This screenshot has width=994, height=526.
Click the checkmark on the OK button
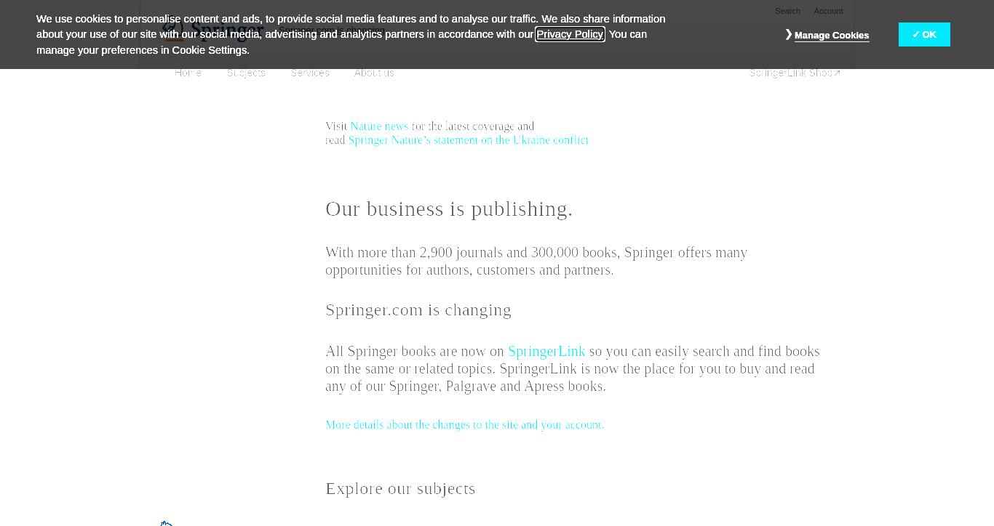(916, 34)
